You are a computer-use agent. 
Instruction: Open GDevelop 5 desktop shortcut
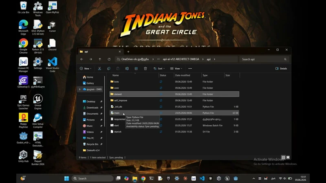(x=23, y=82)
